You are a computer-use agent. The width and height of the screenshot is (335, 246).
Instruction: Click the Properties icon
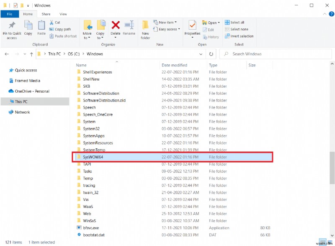tap(193, 25)
